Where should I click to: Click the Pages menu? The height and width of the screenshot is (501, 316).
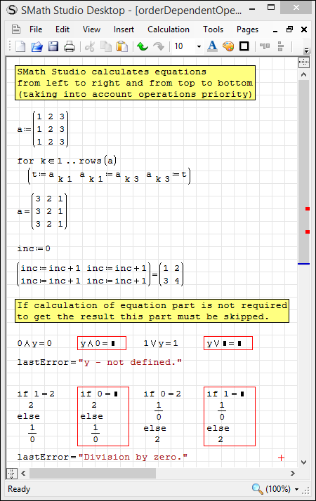[247, 29]
